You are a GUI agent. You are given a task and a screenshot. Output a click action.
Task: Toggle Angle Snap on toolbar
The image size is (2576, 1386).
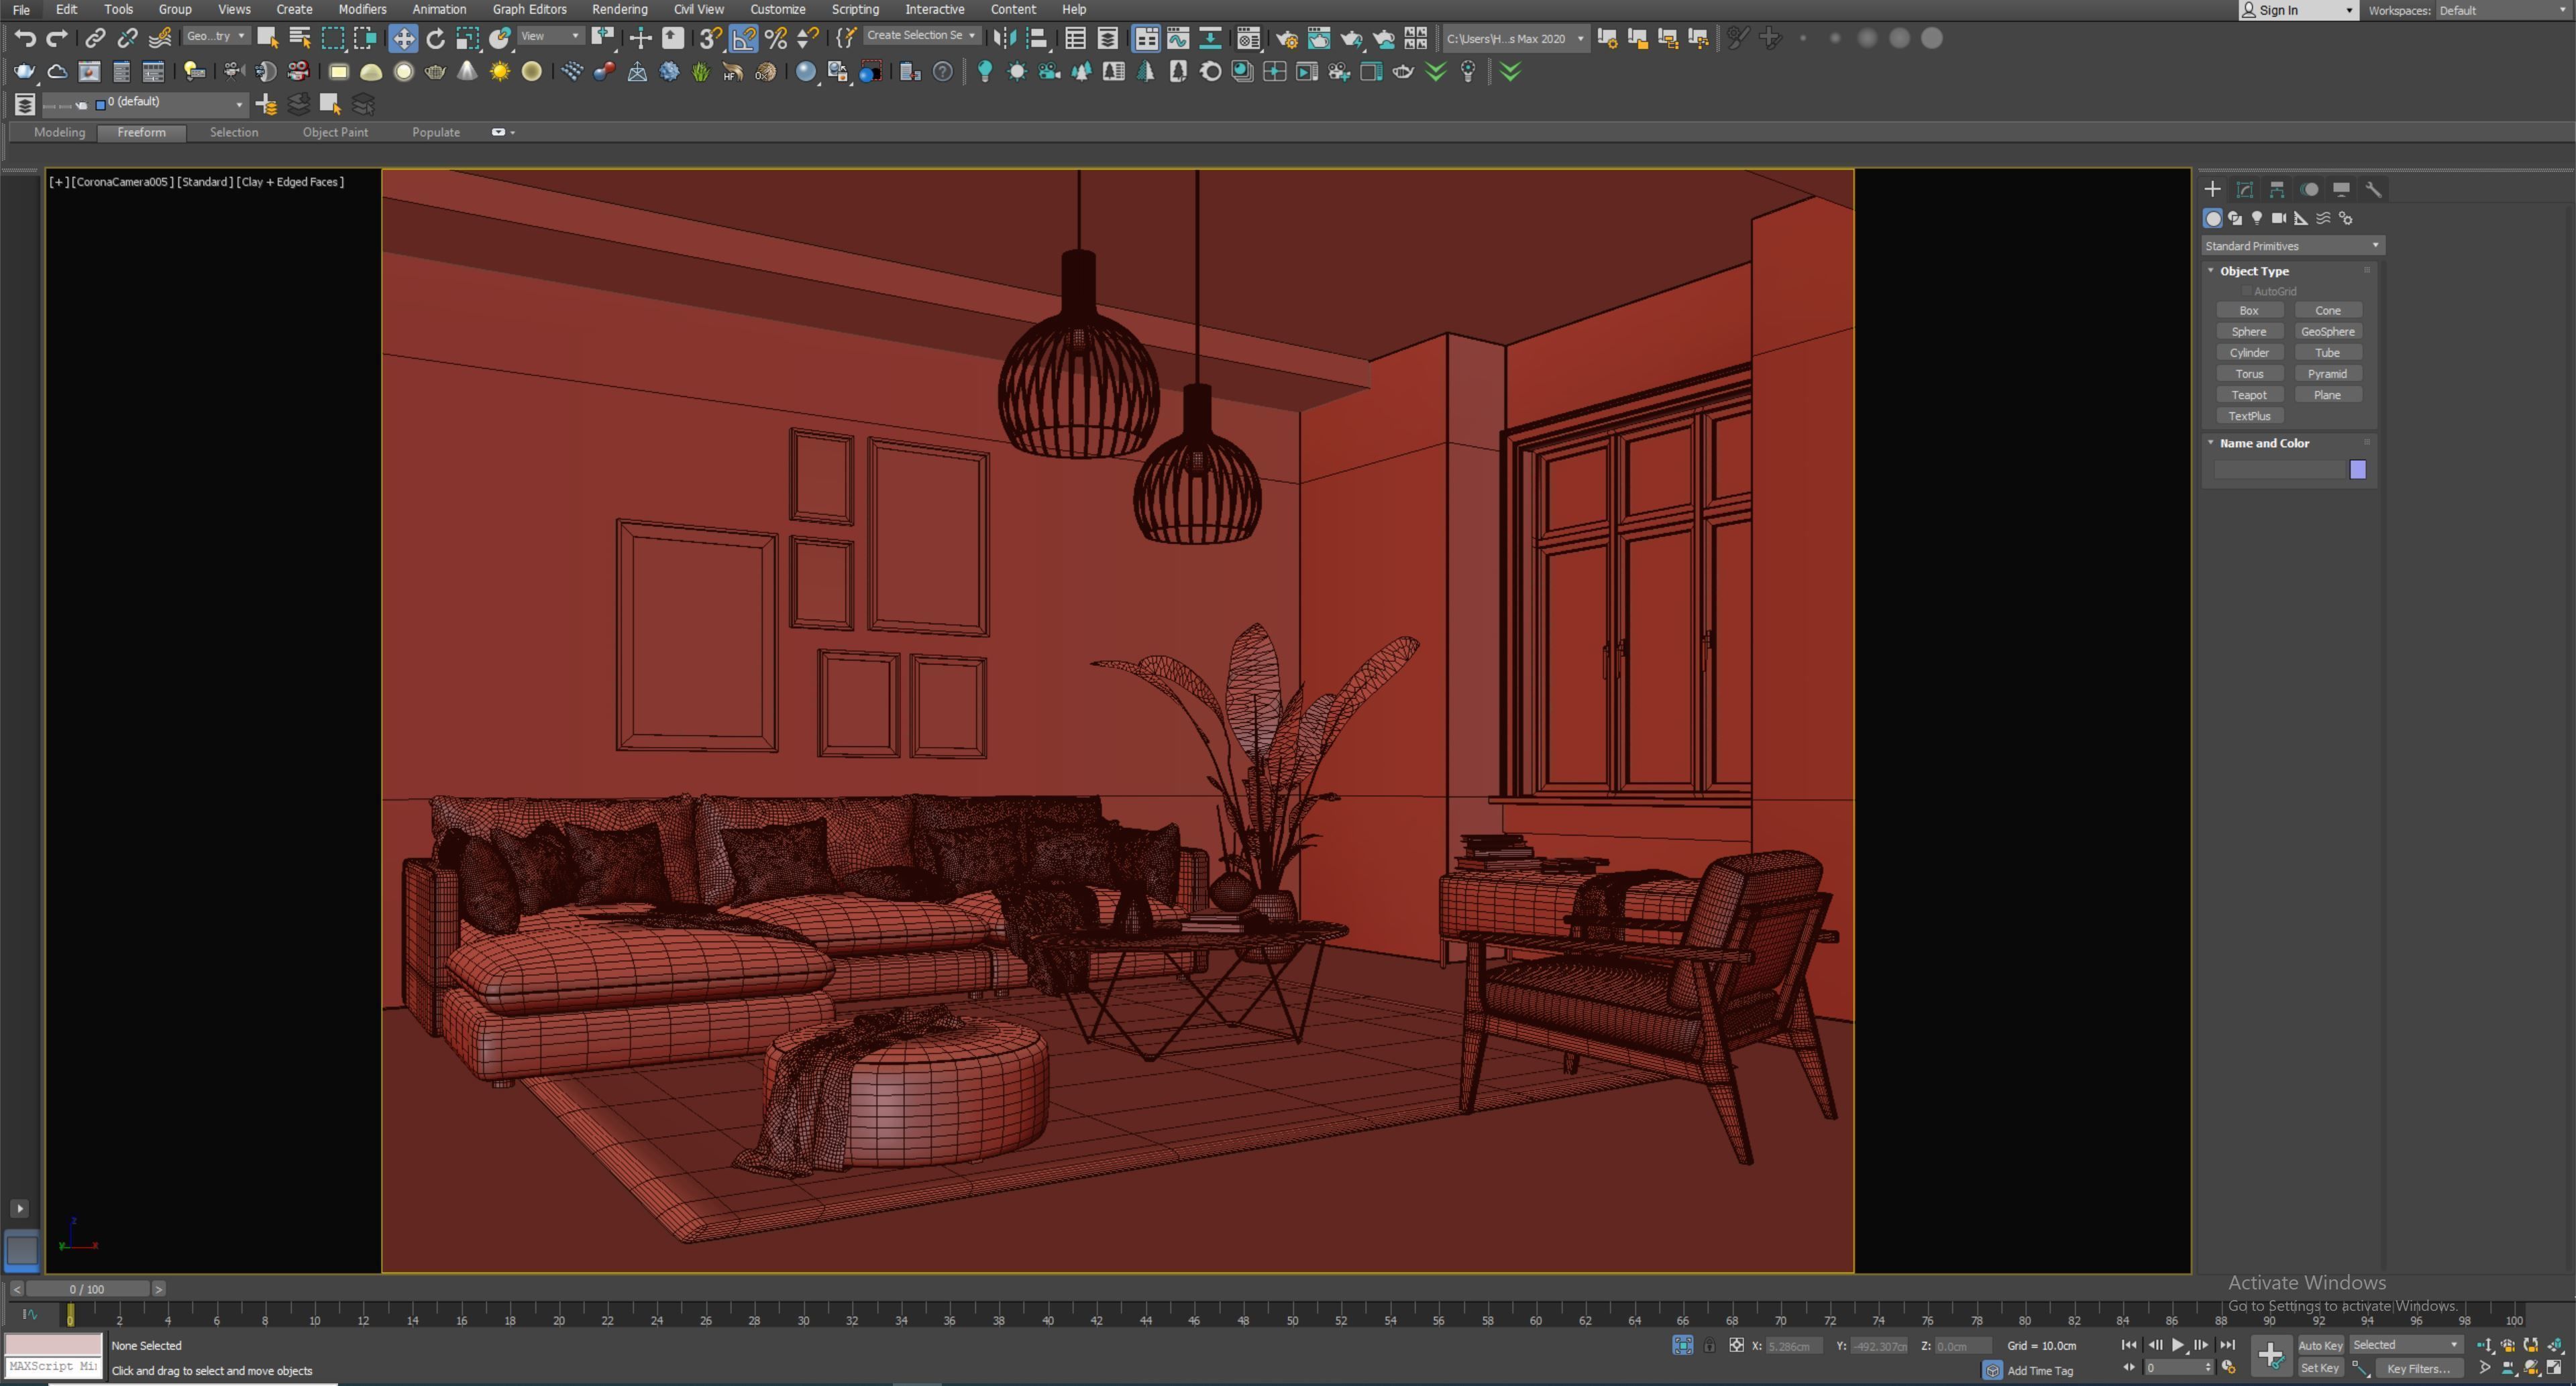click(743, 38)
